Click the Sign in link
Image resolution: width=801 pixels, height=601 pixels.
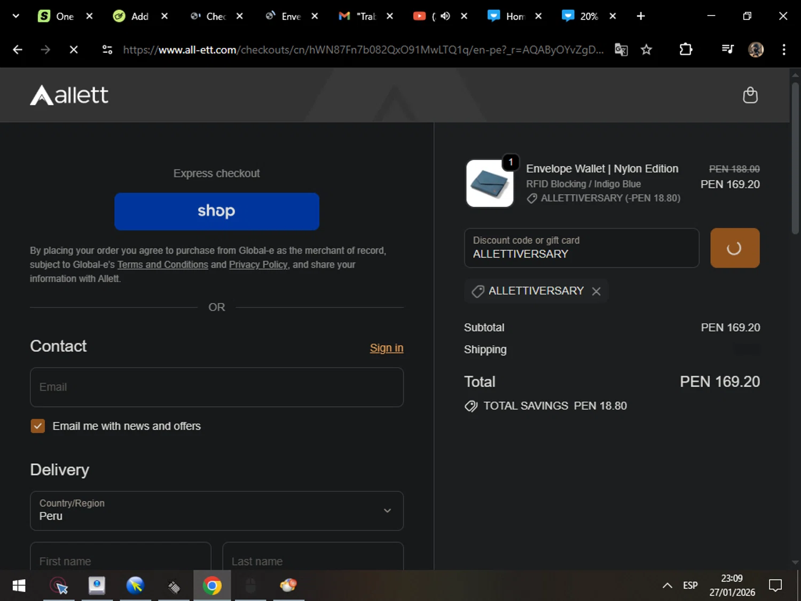pyautogui.click(x=387, y=348)
